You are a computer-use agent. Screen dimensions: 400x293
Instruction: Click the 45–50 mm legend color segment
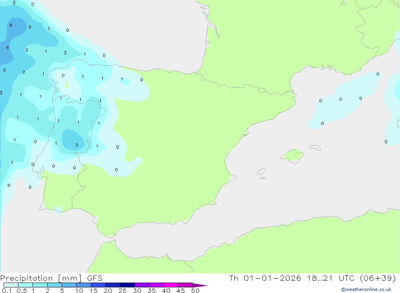(186, 285)
